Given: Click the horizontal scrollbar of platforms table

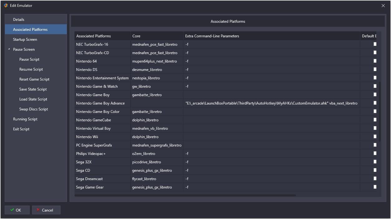Looking at the screenshot, I should pyautogui.click(x=185, y=195).
